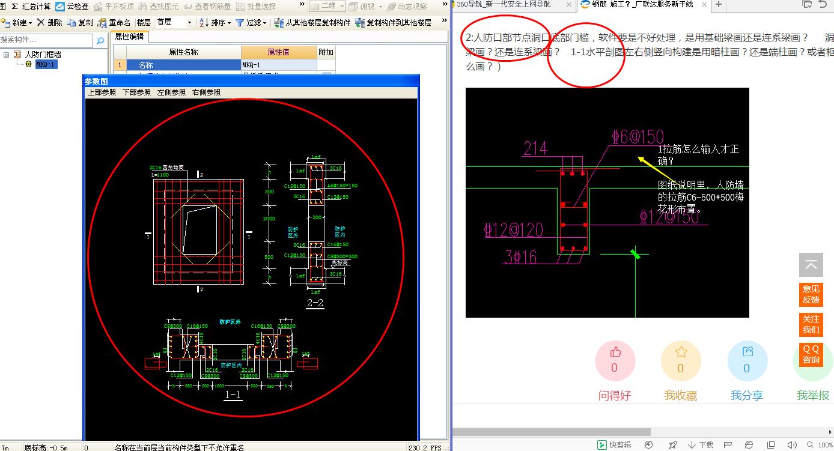The width and height of the screenshot is (834, 451).
Task: Click the 属性名称 column header
Action: pos(183,52)
